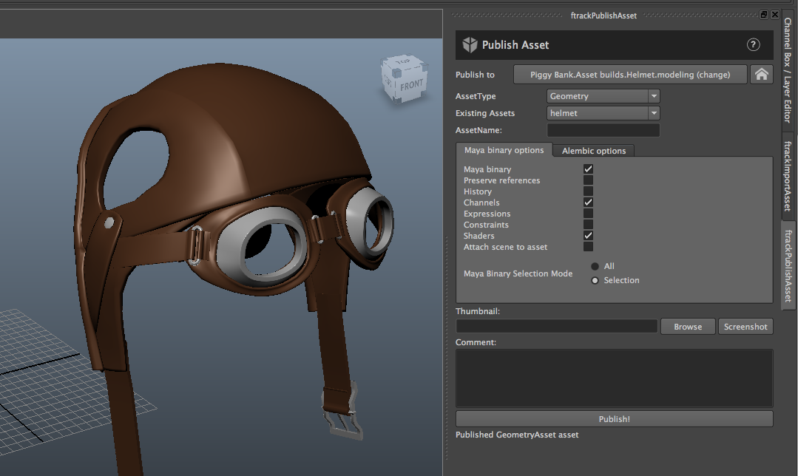Open Channel Box / Layer Editor side tab
This screenshot has width=798, height=476.
click(x=788, y=70)
